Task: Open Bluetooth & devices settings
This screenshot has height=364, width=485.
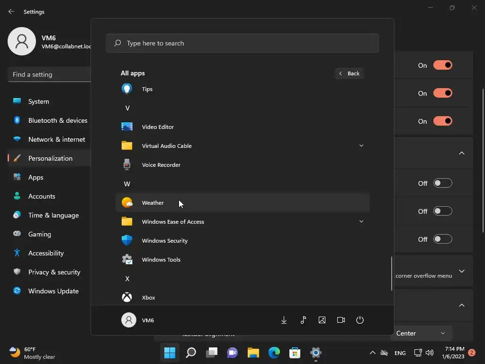Action: pos(49,120)
